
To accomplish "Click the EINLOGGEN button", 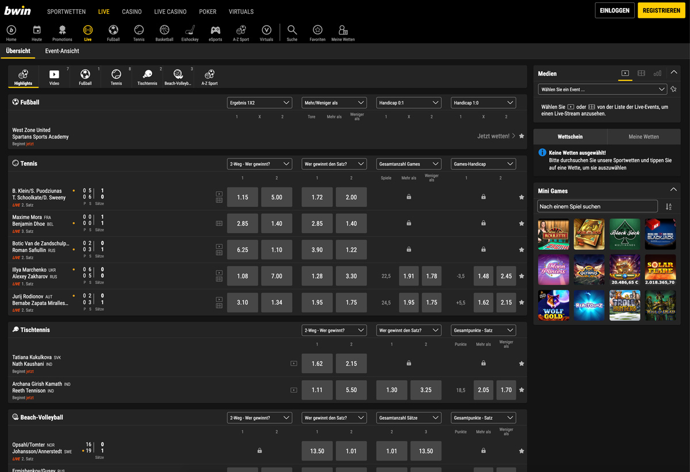I will 615,10.
